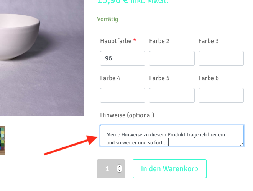
Task: Click the Farbe 2 label
Action: click(x=159, y=41)
